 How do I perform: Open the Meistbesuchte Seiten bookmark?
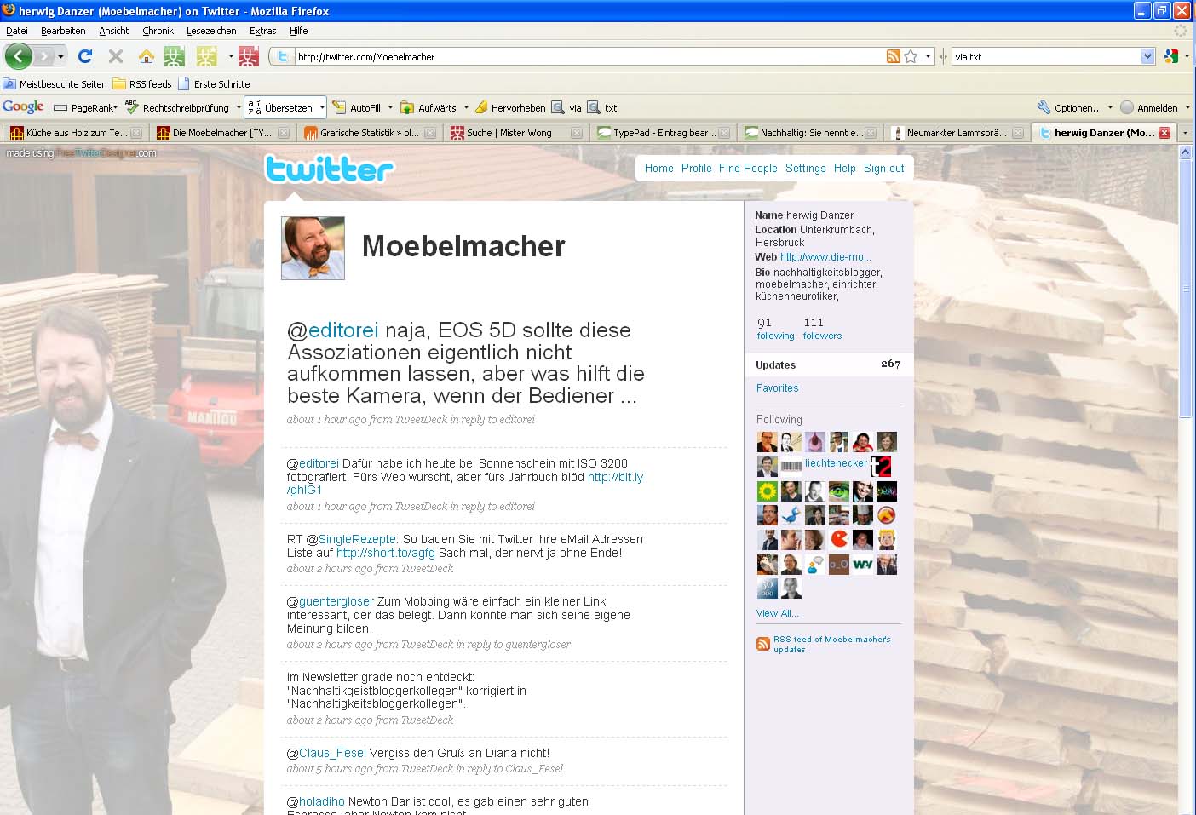click(55, 84)
